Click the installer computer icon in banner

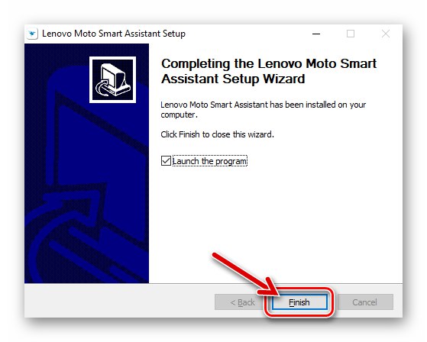click(112, 79)
